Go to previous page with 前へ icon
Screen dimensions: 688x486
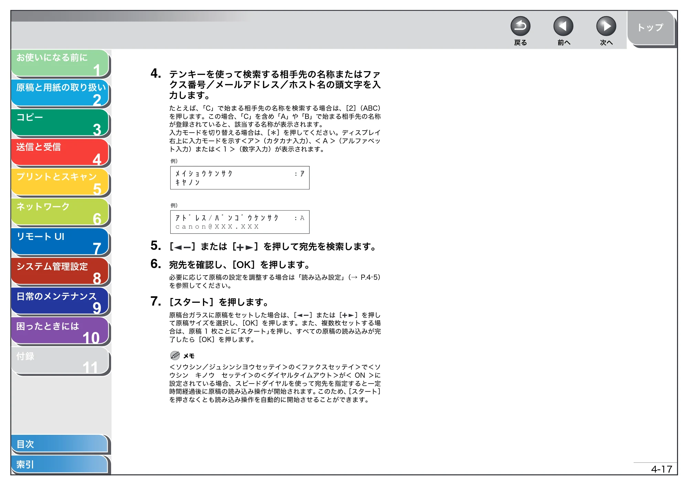coord(563,26)
